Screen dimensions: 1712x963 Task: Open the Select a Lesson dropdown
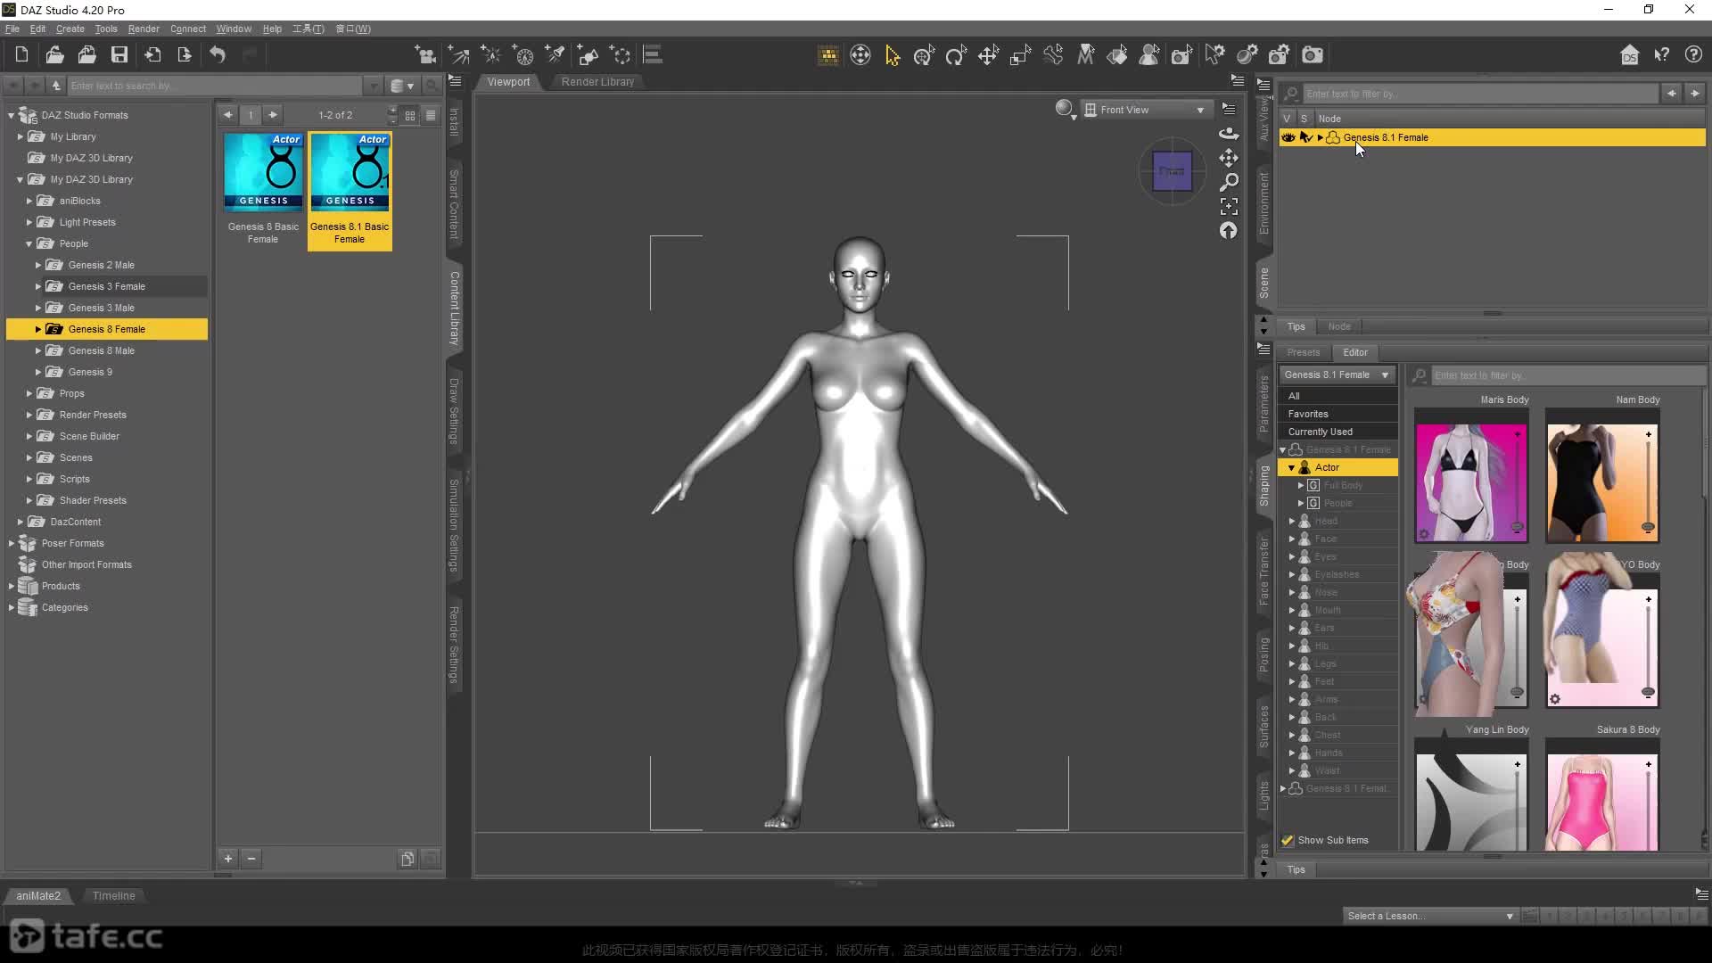(1430, 916)
